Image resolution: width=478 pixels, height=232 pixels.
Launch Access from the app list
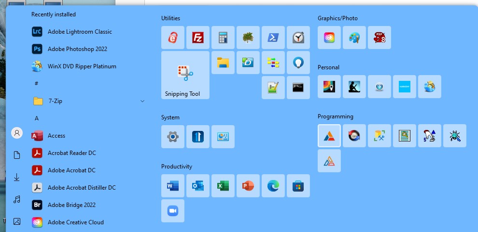pyautogui.click(x=88, y=136)
